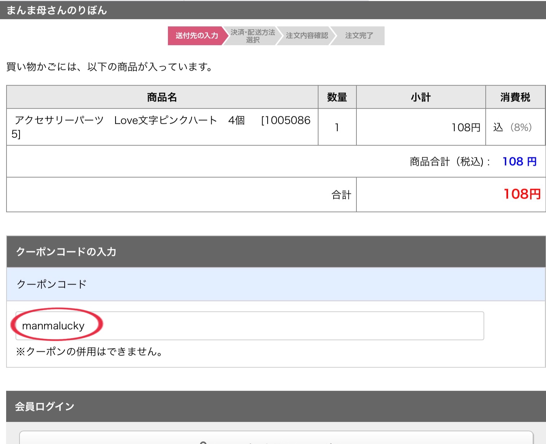This screenshot has width=546, height=444.
Task: Open the 注文内容確認 step
Action: click(x=307, y=36)
